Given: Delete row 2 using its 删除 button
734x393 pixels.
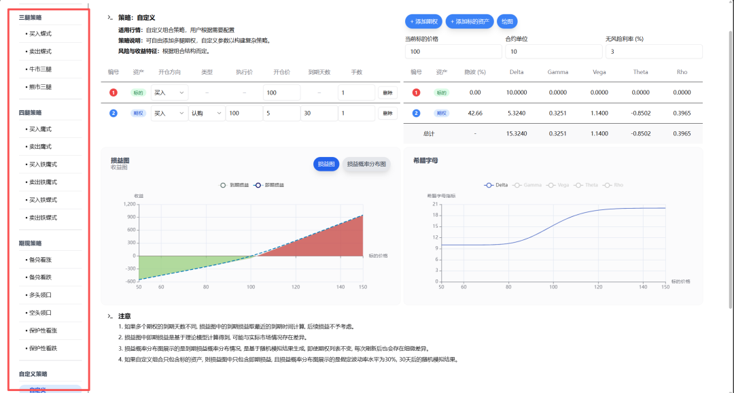Looking at the screenshot, I should [x=387, y=113].
